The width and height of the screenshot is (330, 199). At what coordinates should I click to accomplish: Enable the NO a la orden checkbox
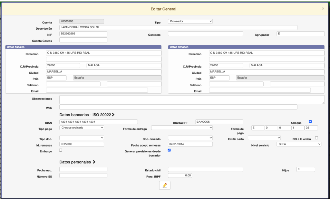[x=316, y=138]
